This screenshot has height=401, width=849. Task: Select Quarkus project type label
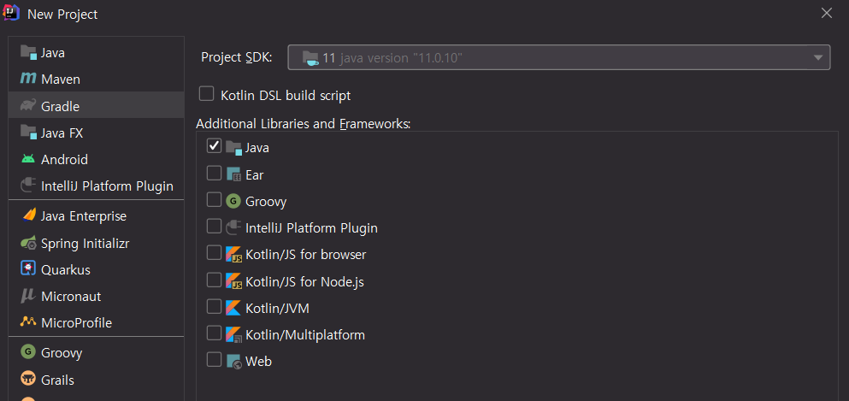(x=66, y=270)
